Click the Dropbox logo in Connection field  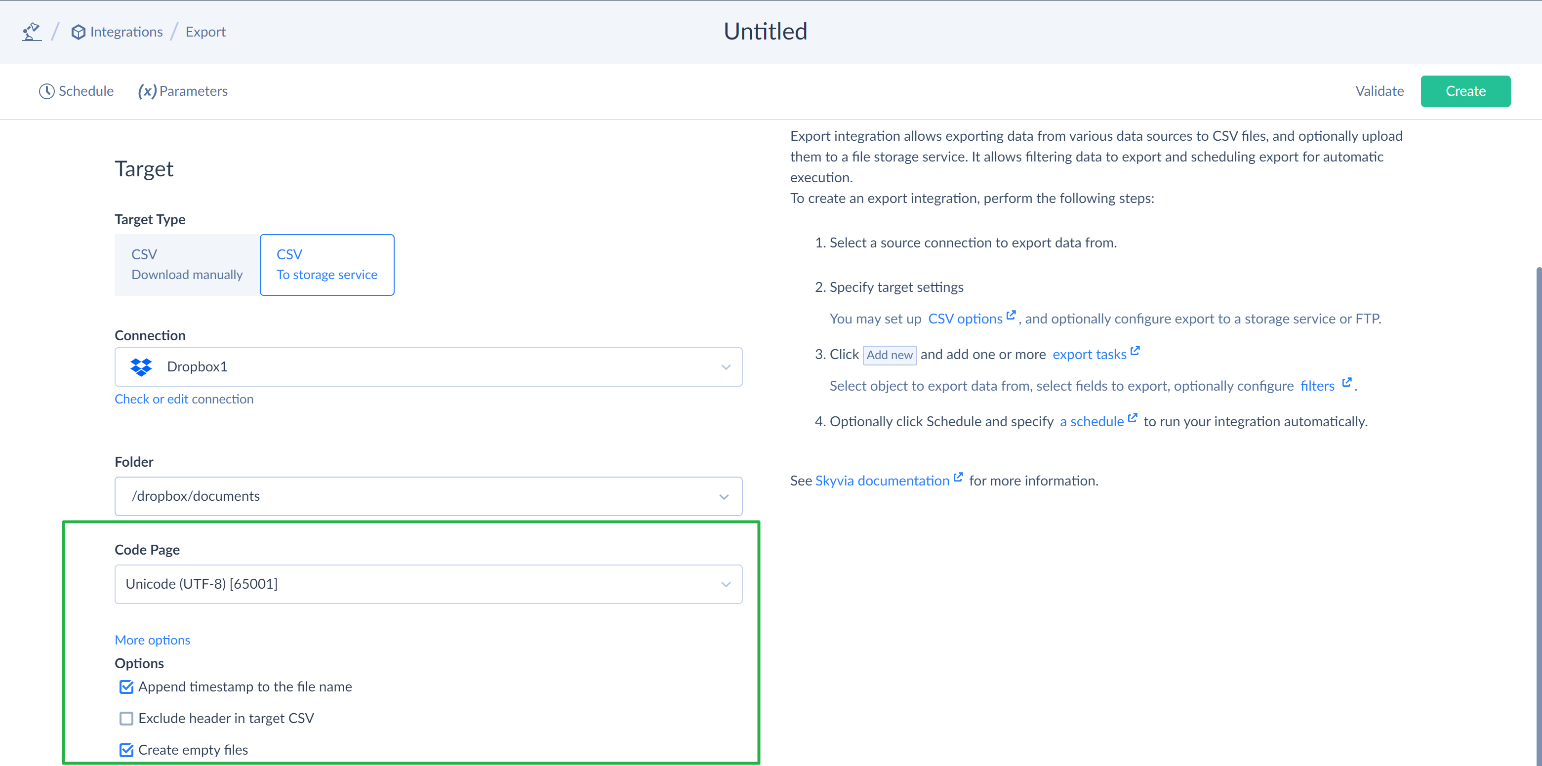141,367
